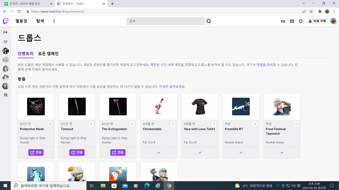Click the Chickendale drop thumbnail
This screenshot has width=339, height=190.
tap(159, 106)
